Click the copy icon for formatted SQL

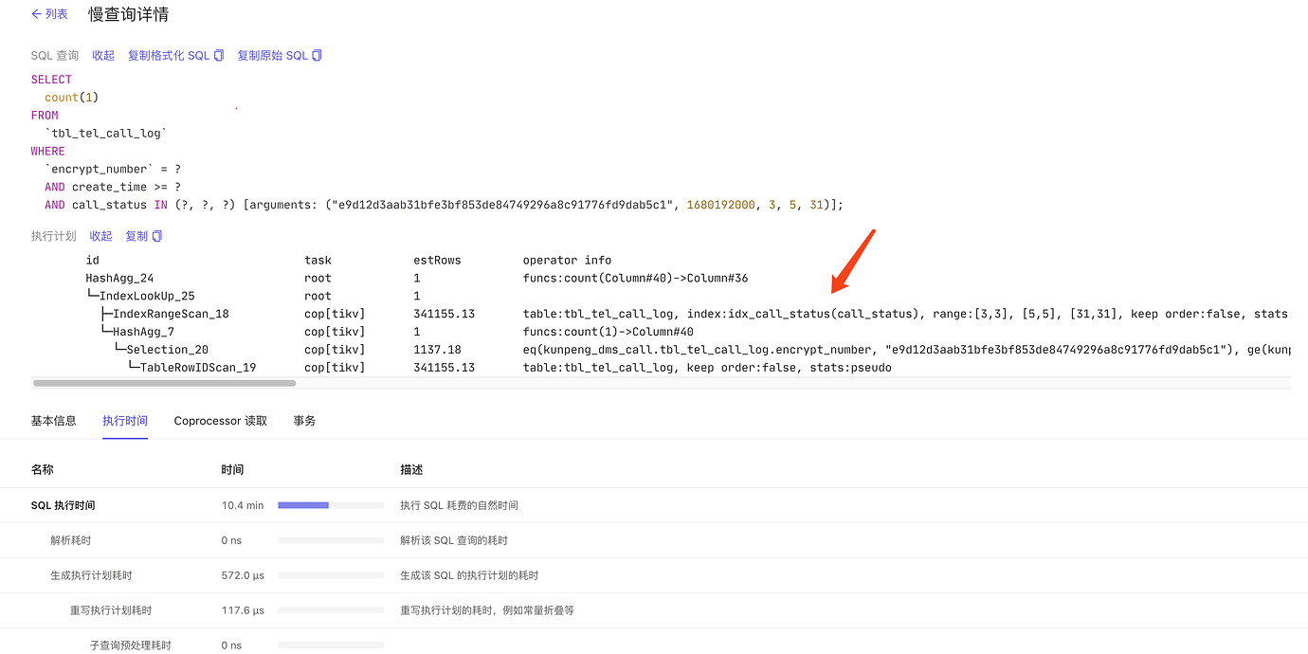219,56
